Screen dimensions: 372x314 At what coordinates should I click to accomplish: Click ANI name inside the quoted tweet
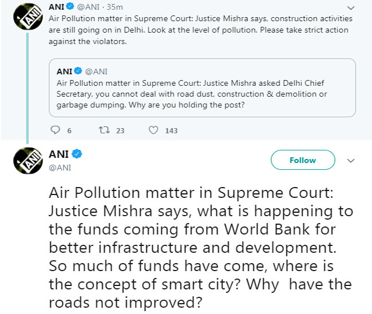(64, 71)
